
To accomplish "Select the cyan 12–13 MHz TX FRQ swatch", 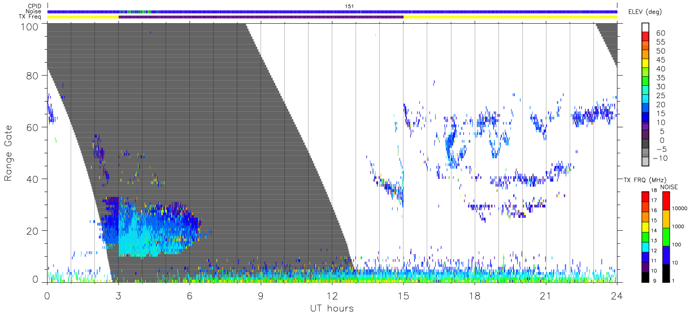I will point(645,247).
